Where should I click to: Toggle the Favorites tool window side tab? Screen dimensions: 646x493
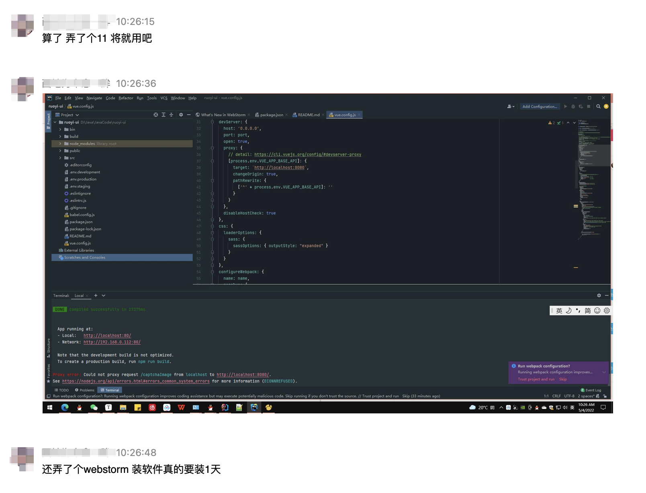click(49, 372)
